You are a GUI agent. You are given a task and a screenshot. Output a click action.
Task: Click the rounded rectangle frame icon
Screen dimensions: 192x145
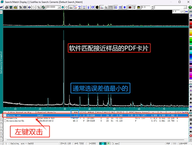pyautogui.click(x=111, y=7)
